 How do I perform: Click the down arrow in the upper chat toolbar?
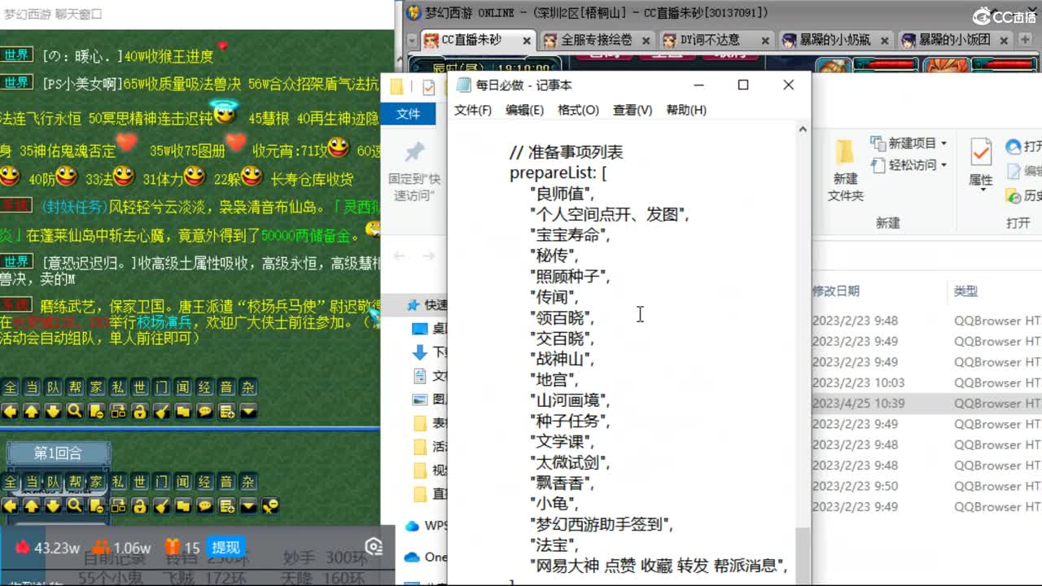(53, 411)
